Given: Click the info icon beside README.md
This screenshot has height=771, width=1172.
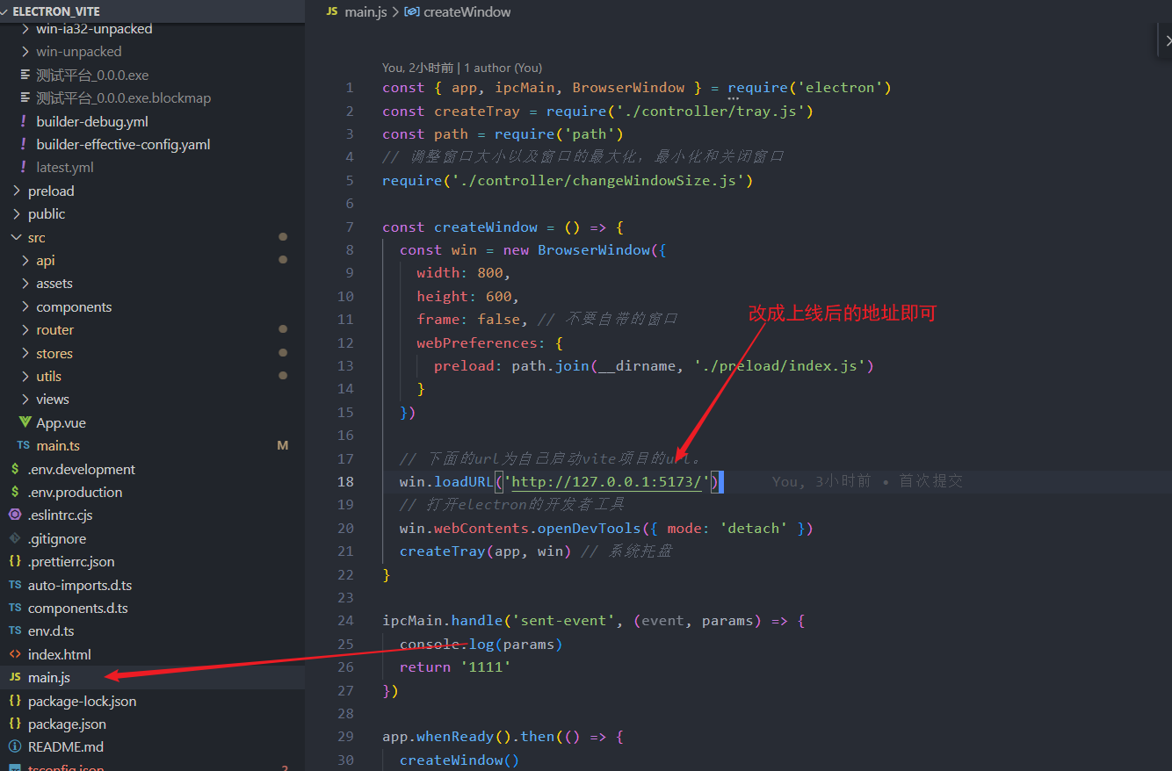Looking at the screenshot, I should click(15, 747).
